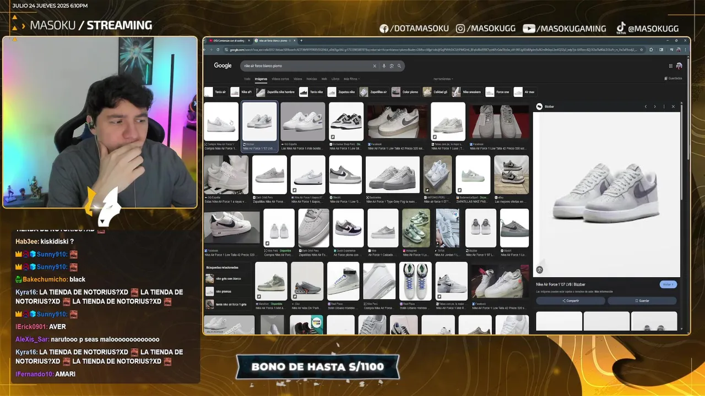Show next image in the preview panel
This screenshot has height=396, width=705.
[x=655, y=107]
